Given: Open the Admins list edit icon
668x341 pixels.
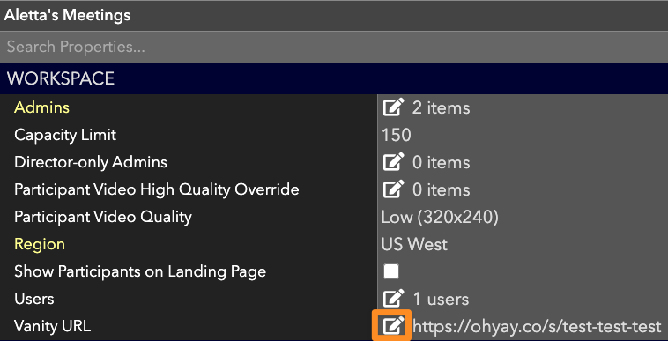Looking at the screenshot, I should click(393, 107).
